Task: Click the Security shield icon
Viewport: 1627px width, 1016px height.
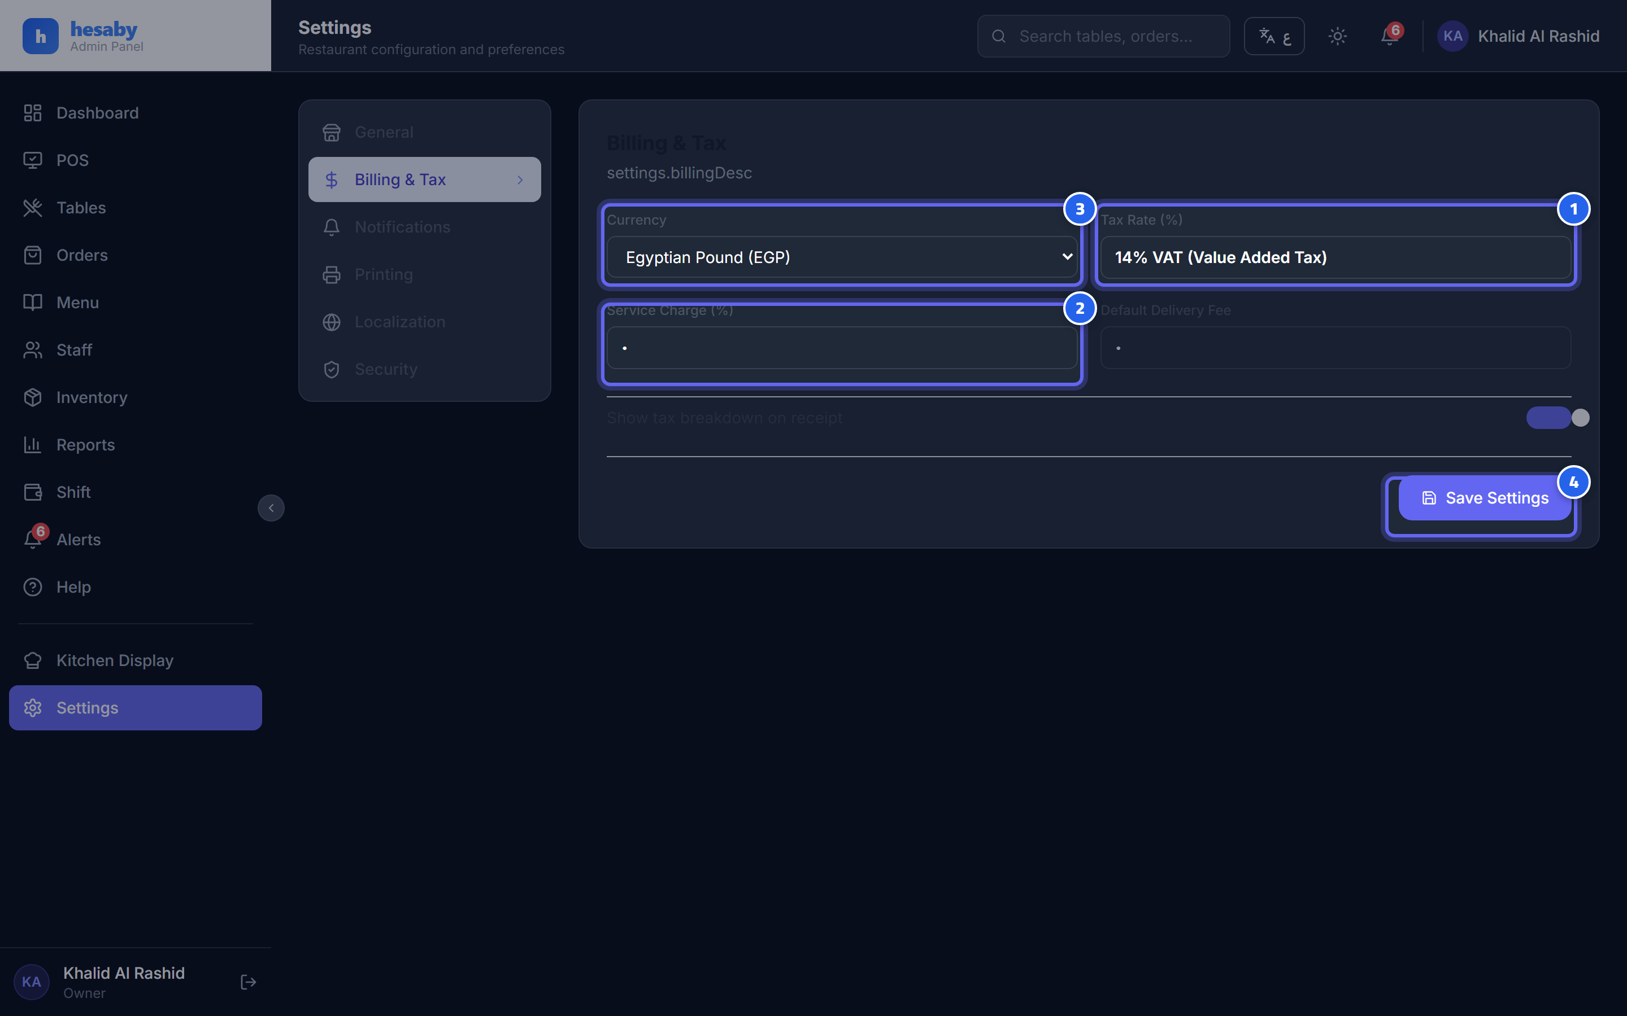Action: (x=332, y=370)
